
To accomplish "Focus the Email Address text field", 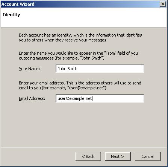I will click(x=100, y=98).
